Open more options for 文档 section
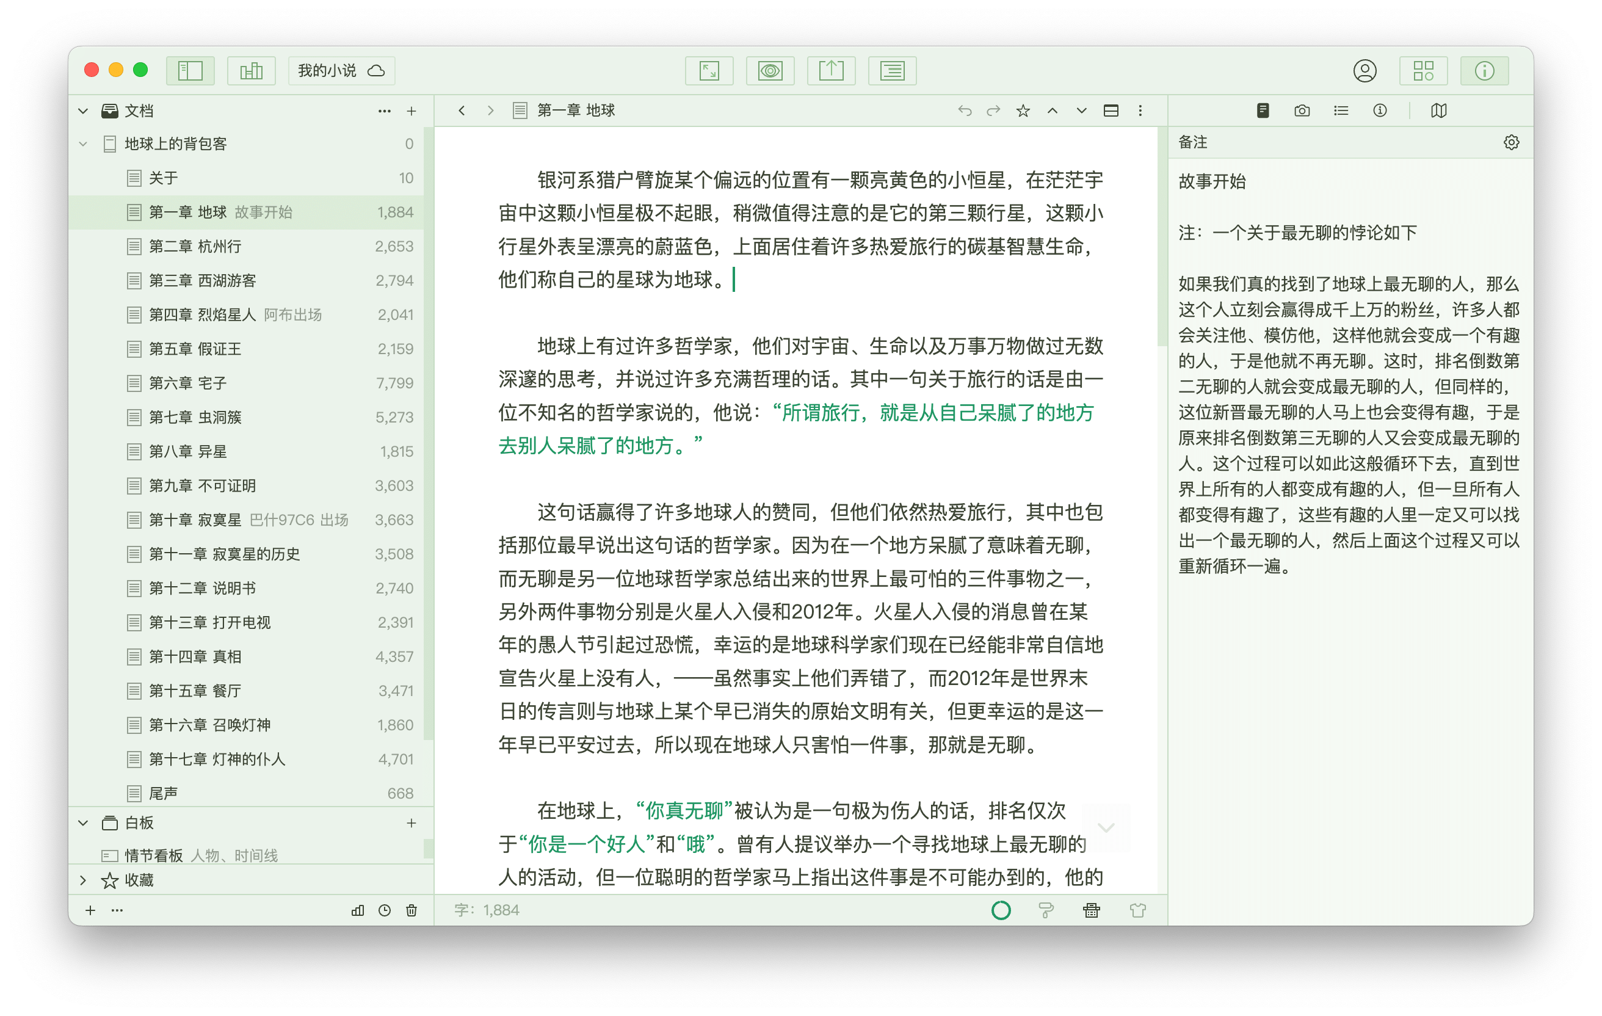1602x1016 pixels. pyautogui.click(x=384, y=111)
